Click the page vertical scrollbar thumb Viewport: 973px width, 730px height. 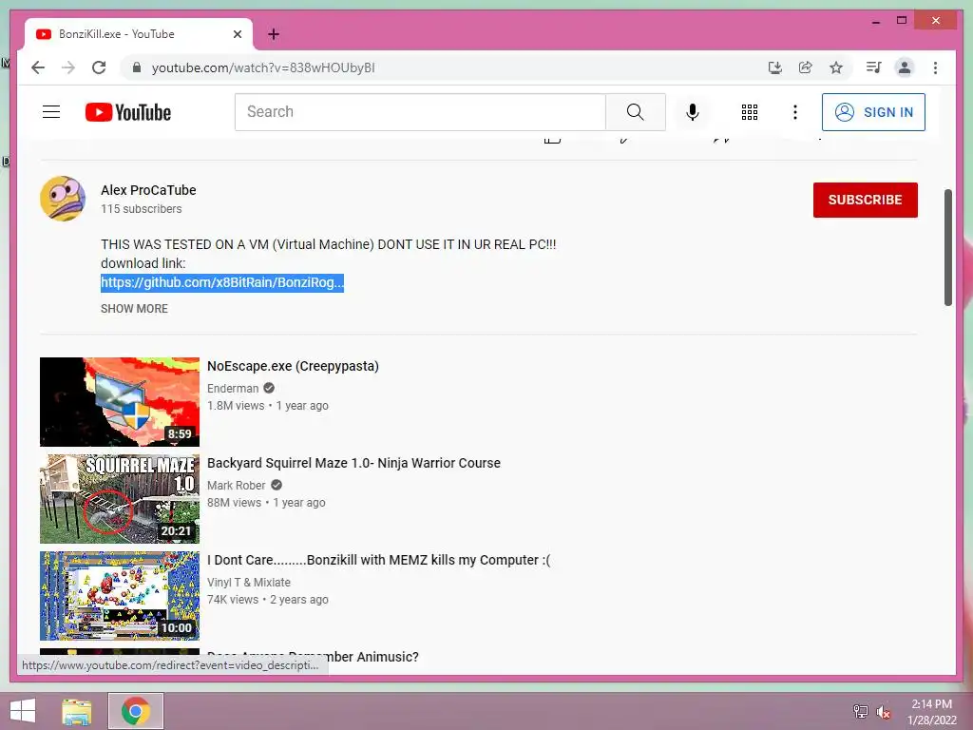[947, 247]
